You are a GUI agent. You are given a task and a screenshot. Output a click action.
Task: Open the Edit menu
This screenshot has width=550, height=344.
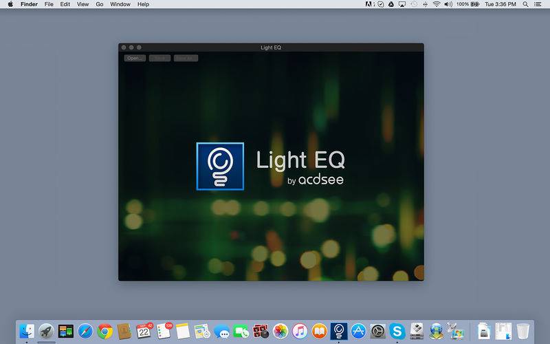pyautogui.click(x=65, y=4)
